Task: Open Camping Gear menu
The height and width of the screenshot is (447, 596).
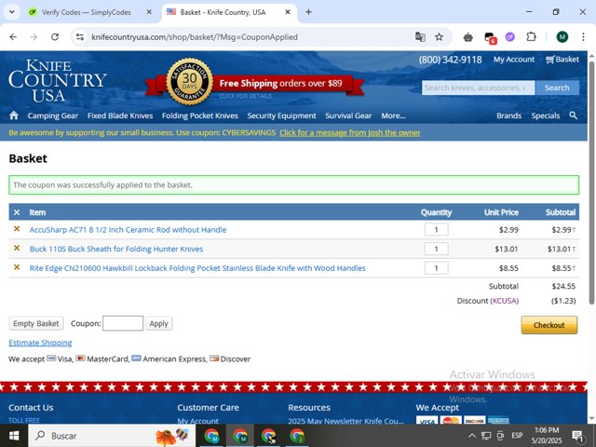Action: (53, 115)
